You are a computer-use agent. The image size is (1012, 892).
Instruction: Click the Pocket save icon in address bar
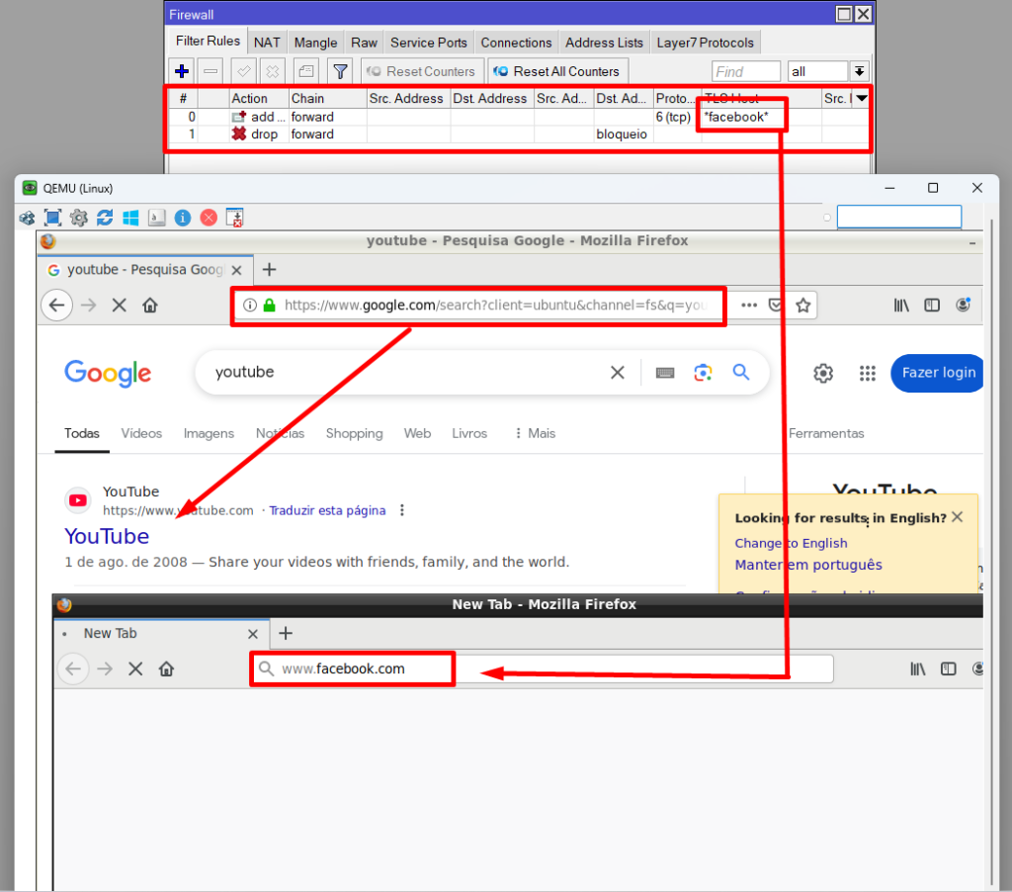[775, 305]
